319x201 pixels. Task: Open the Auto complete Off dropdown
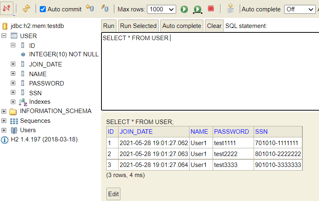pyautogui.click(x=300, y=9)
